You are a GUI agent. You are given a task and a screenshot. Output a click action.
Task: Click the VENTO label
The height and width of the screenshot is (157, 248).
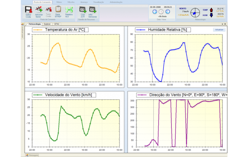pyautogui.click(x=183, y=9)
